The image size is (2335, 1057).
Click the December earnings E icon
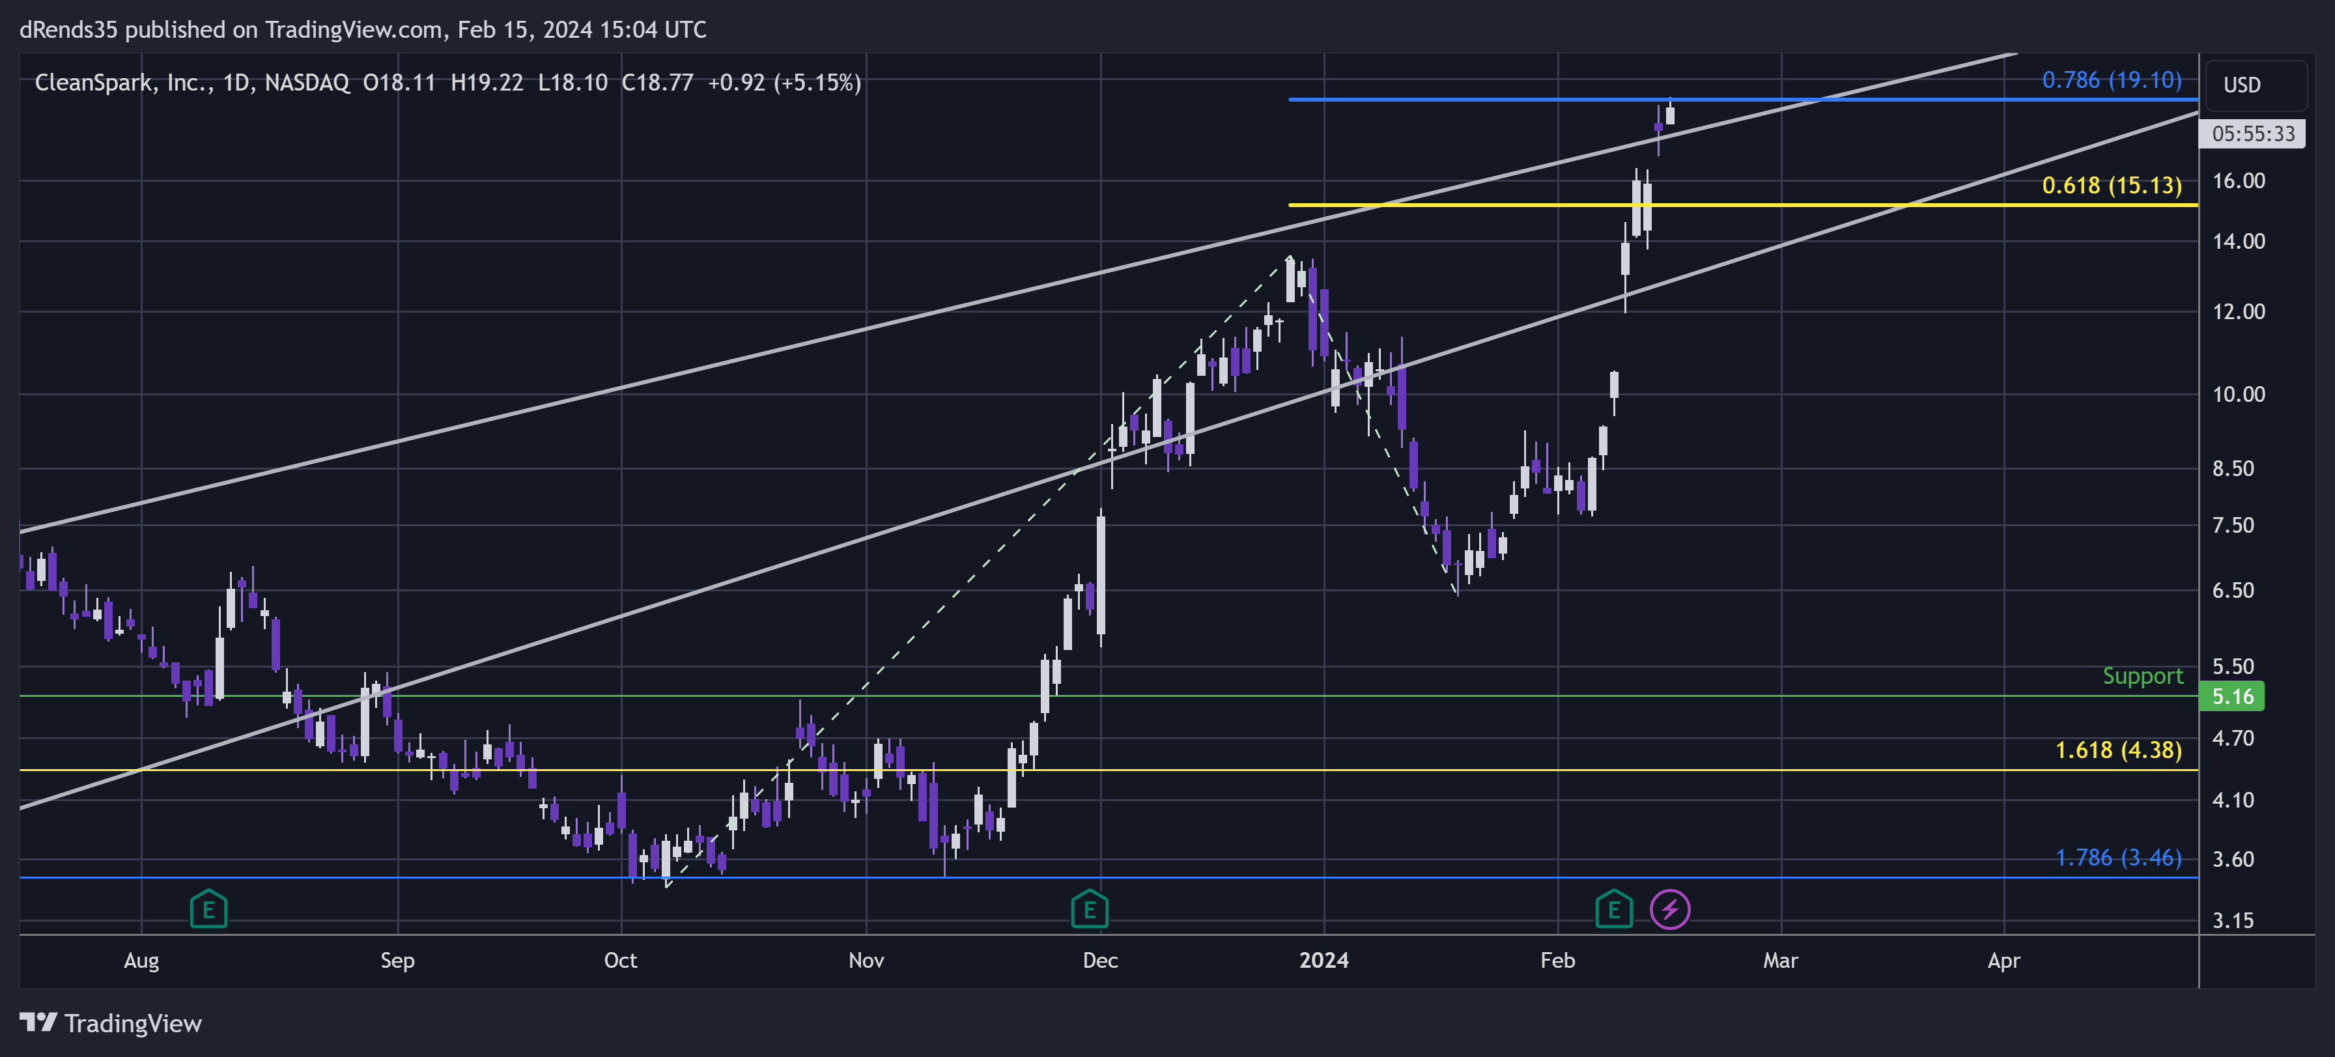click(x=1090, y=909)
